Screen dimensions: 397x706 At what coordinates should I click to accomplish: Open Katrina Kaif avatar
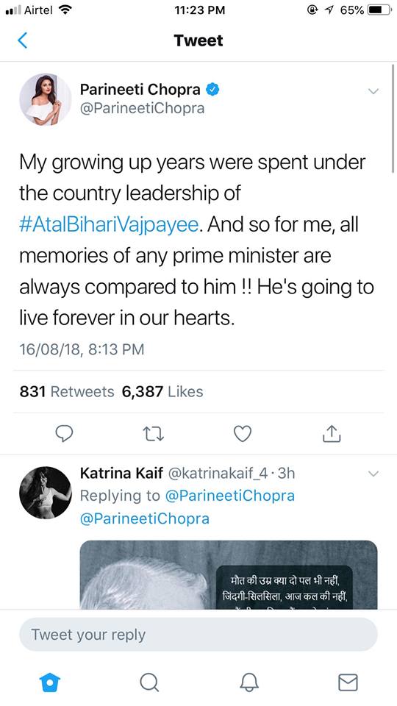tap(45, 493)
